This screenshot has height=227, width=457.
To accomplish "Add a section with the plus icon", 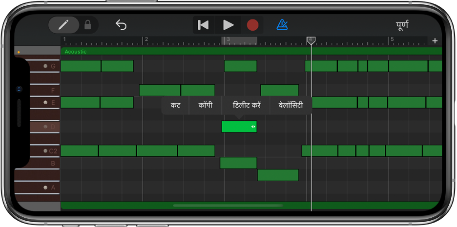I will tap(435, 41).
